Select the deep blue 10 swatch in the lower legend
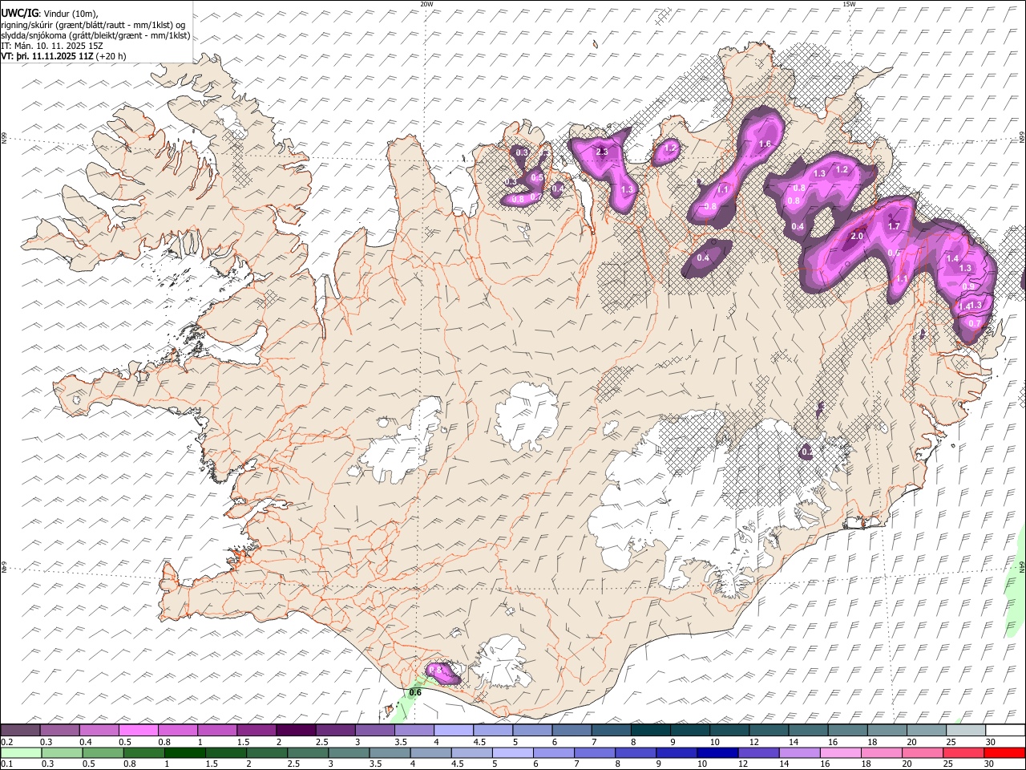1026x770 pixels. coord(718,753)
